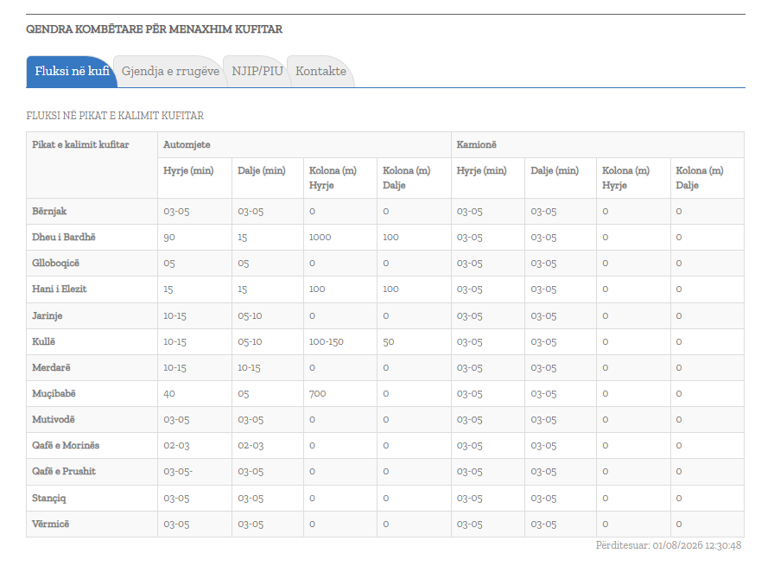Image resolution: width=774 pixels, height=566 pixels.
Task: Select the Jarinje row label
Action: 48,315
